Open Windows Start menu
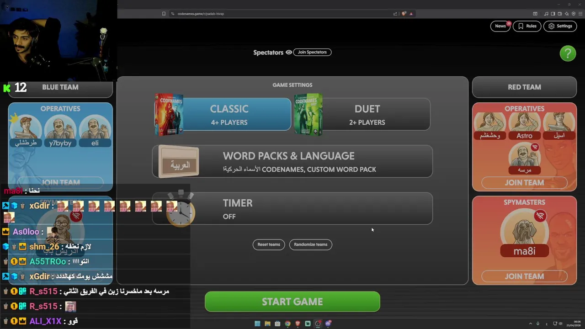 click(257, 324)
